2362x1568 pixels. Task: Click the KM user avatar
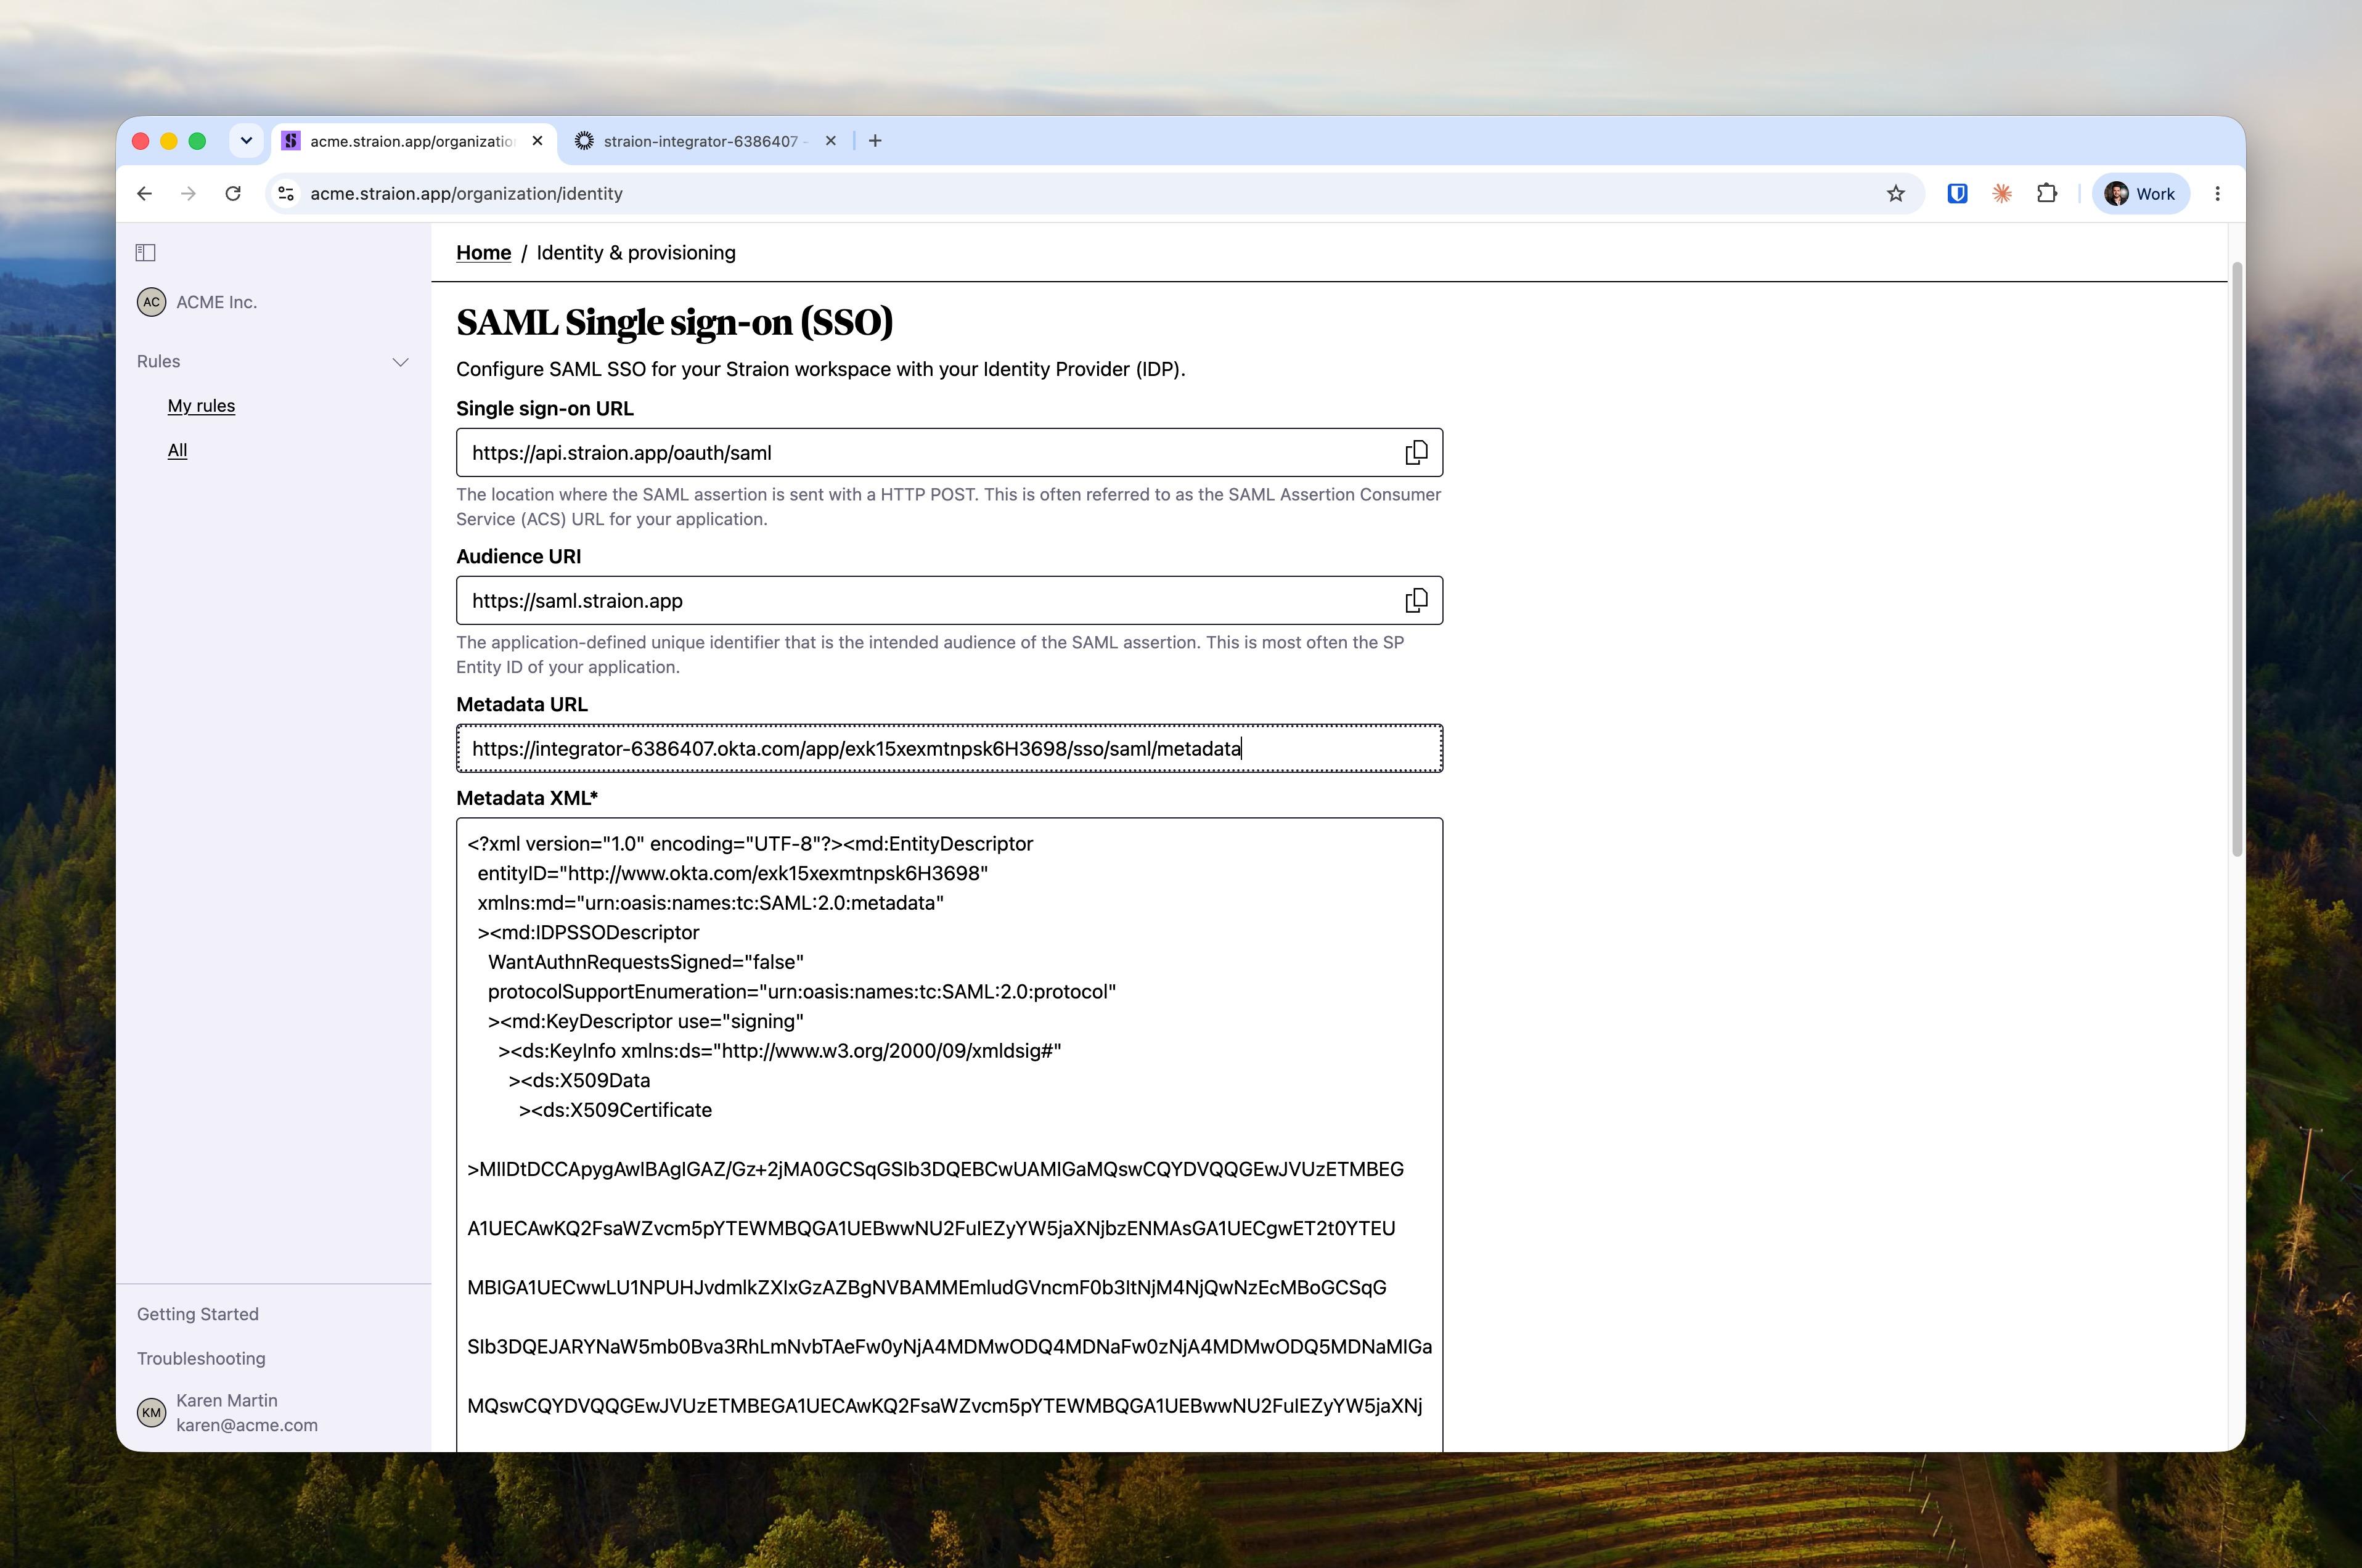[151, 1412]
